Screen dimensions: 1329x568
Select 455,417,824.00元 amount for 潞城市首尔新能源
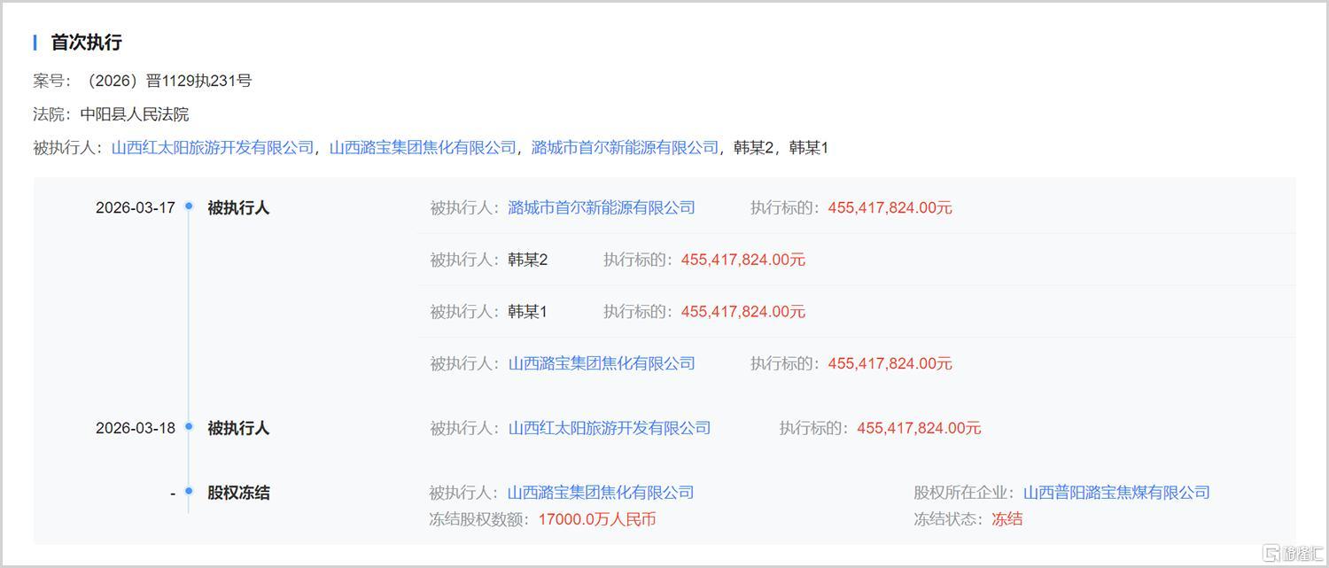click(x=890, y=208)
